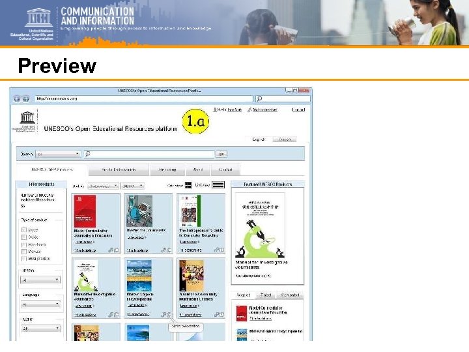Open the Theme filter dropdown

40,280
